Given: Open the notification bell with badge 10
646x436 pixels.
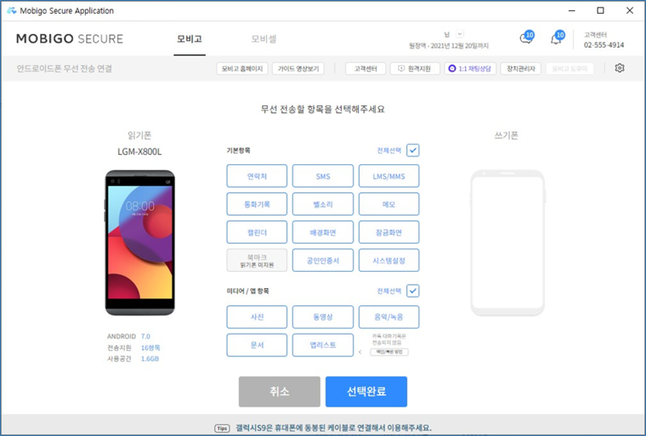Looking at the screenshot, I should (557, 38).
